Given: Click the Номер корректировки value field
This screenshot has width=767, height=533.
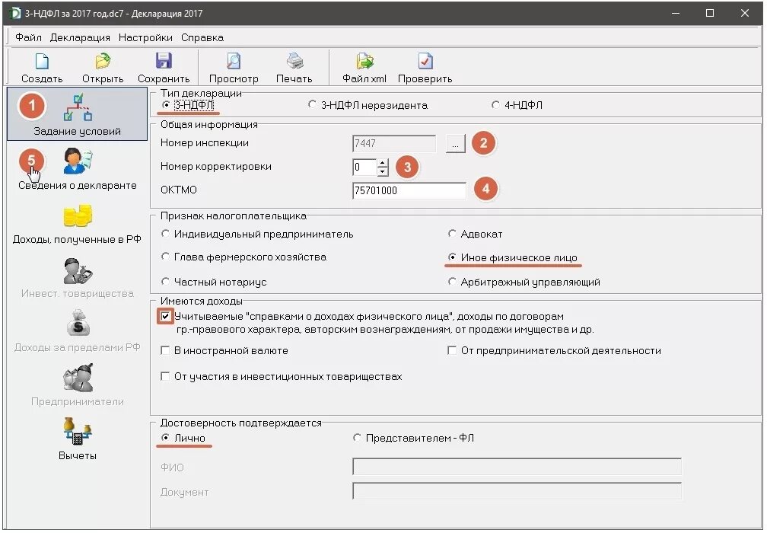Looking at the screenshot, I should pyautogui.click(x=364, y=168).
